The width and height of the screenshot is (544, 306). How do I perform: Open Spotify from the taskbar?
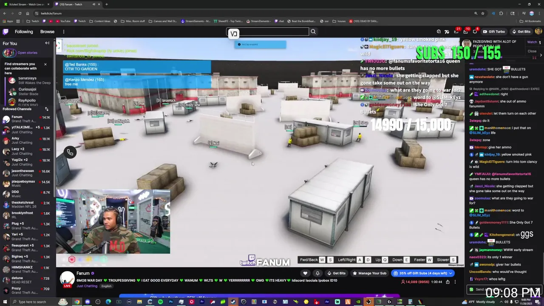click(x=160, y=302)
